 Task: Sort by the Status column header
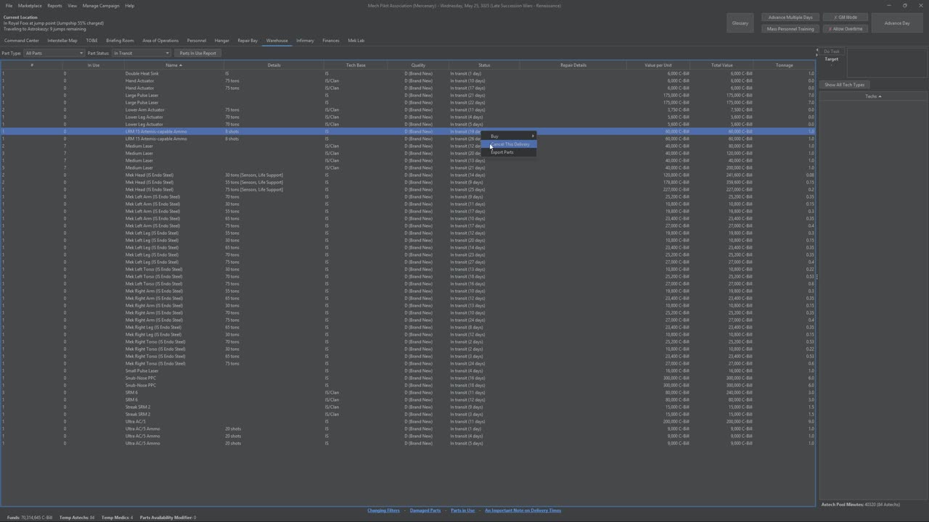[484, 65]
